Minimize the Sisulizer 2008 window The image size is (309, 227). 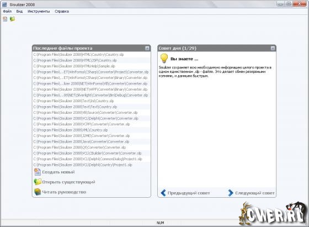pos(280,4)
